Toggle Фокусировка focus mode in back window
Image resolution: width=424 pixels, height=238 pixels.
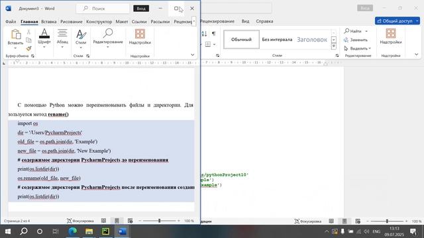pos(307,221)
